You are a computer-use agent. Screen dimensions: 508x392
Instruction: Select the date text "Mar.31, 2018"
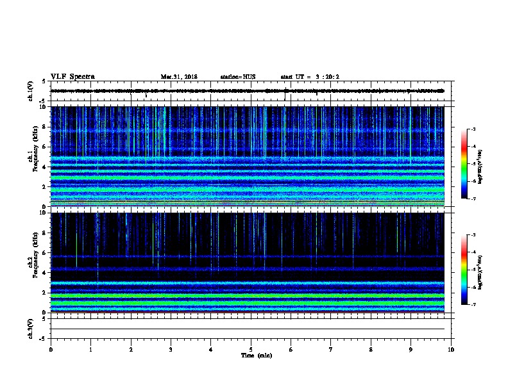(x=179, y=77)
